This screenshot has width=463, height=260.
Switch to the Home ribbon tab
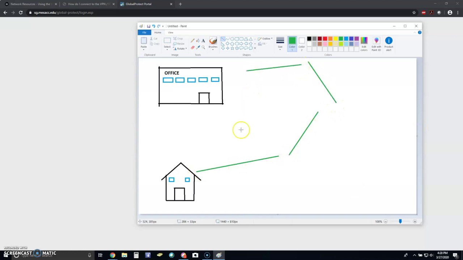[158, 32]
